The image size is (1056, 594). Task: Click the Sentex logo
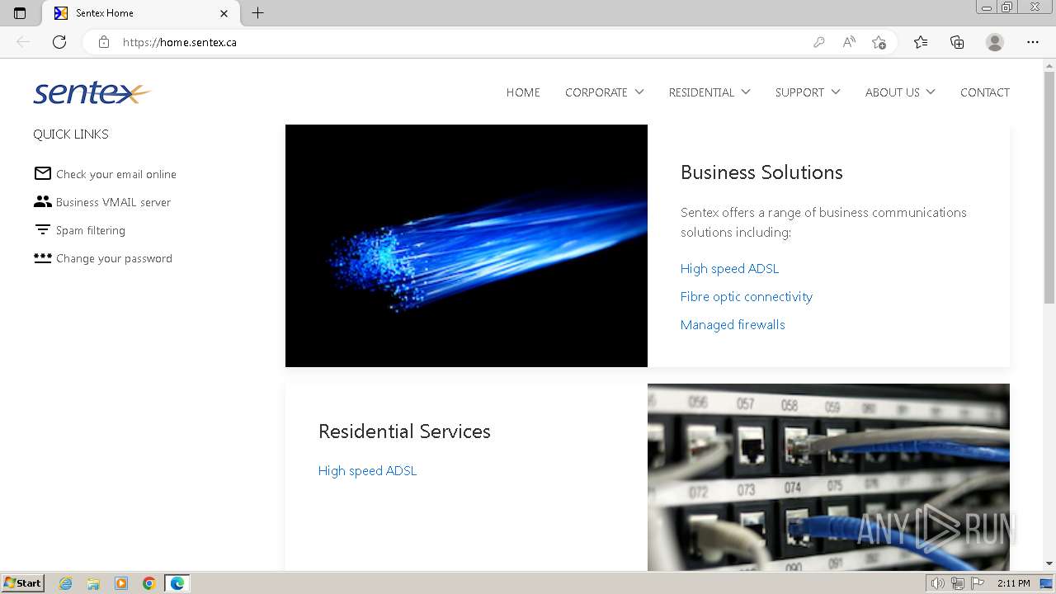pos(92,92)
